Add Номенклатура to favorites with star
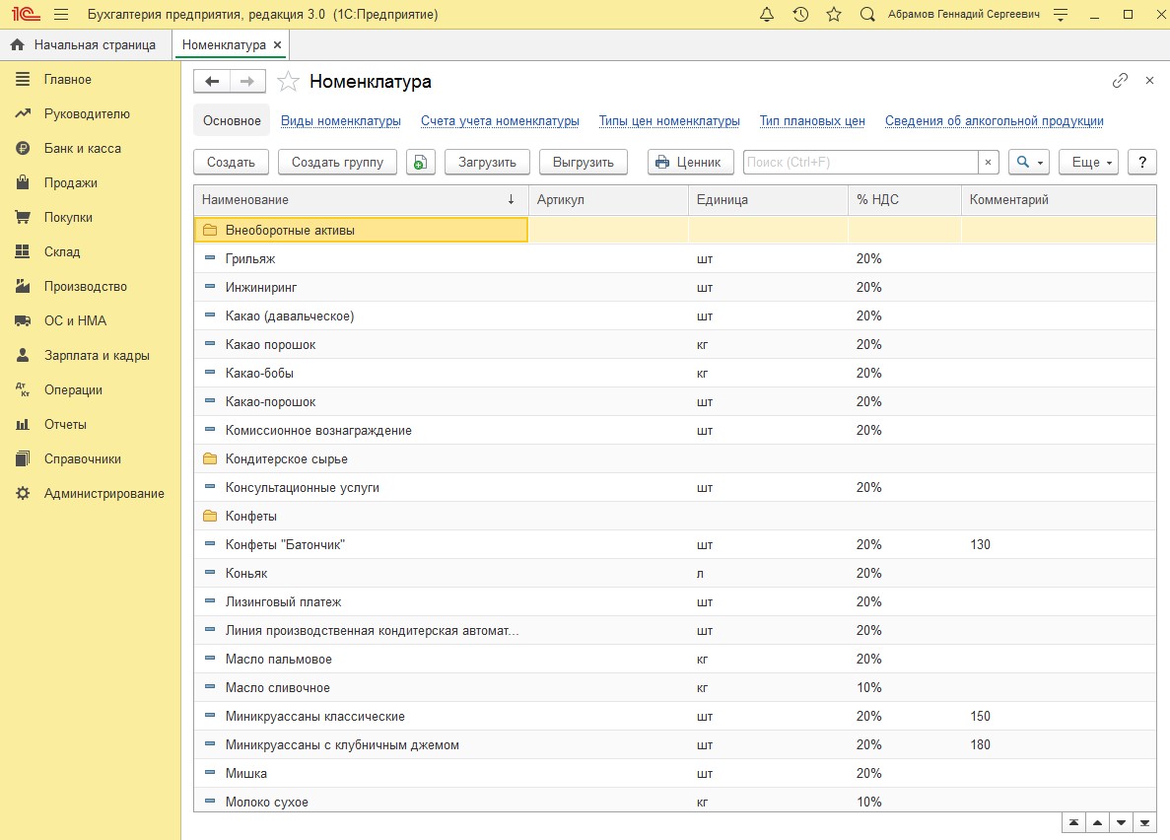1170x840 pixels. 288,82
